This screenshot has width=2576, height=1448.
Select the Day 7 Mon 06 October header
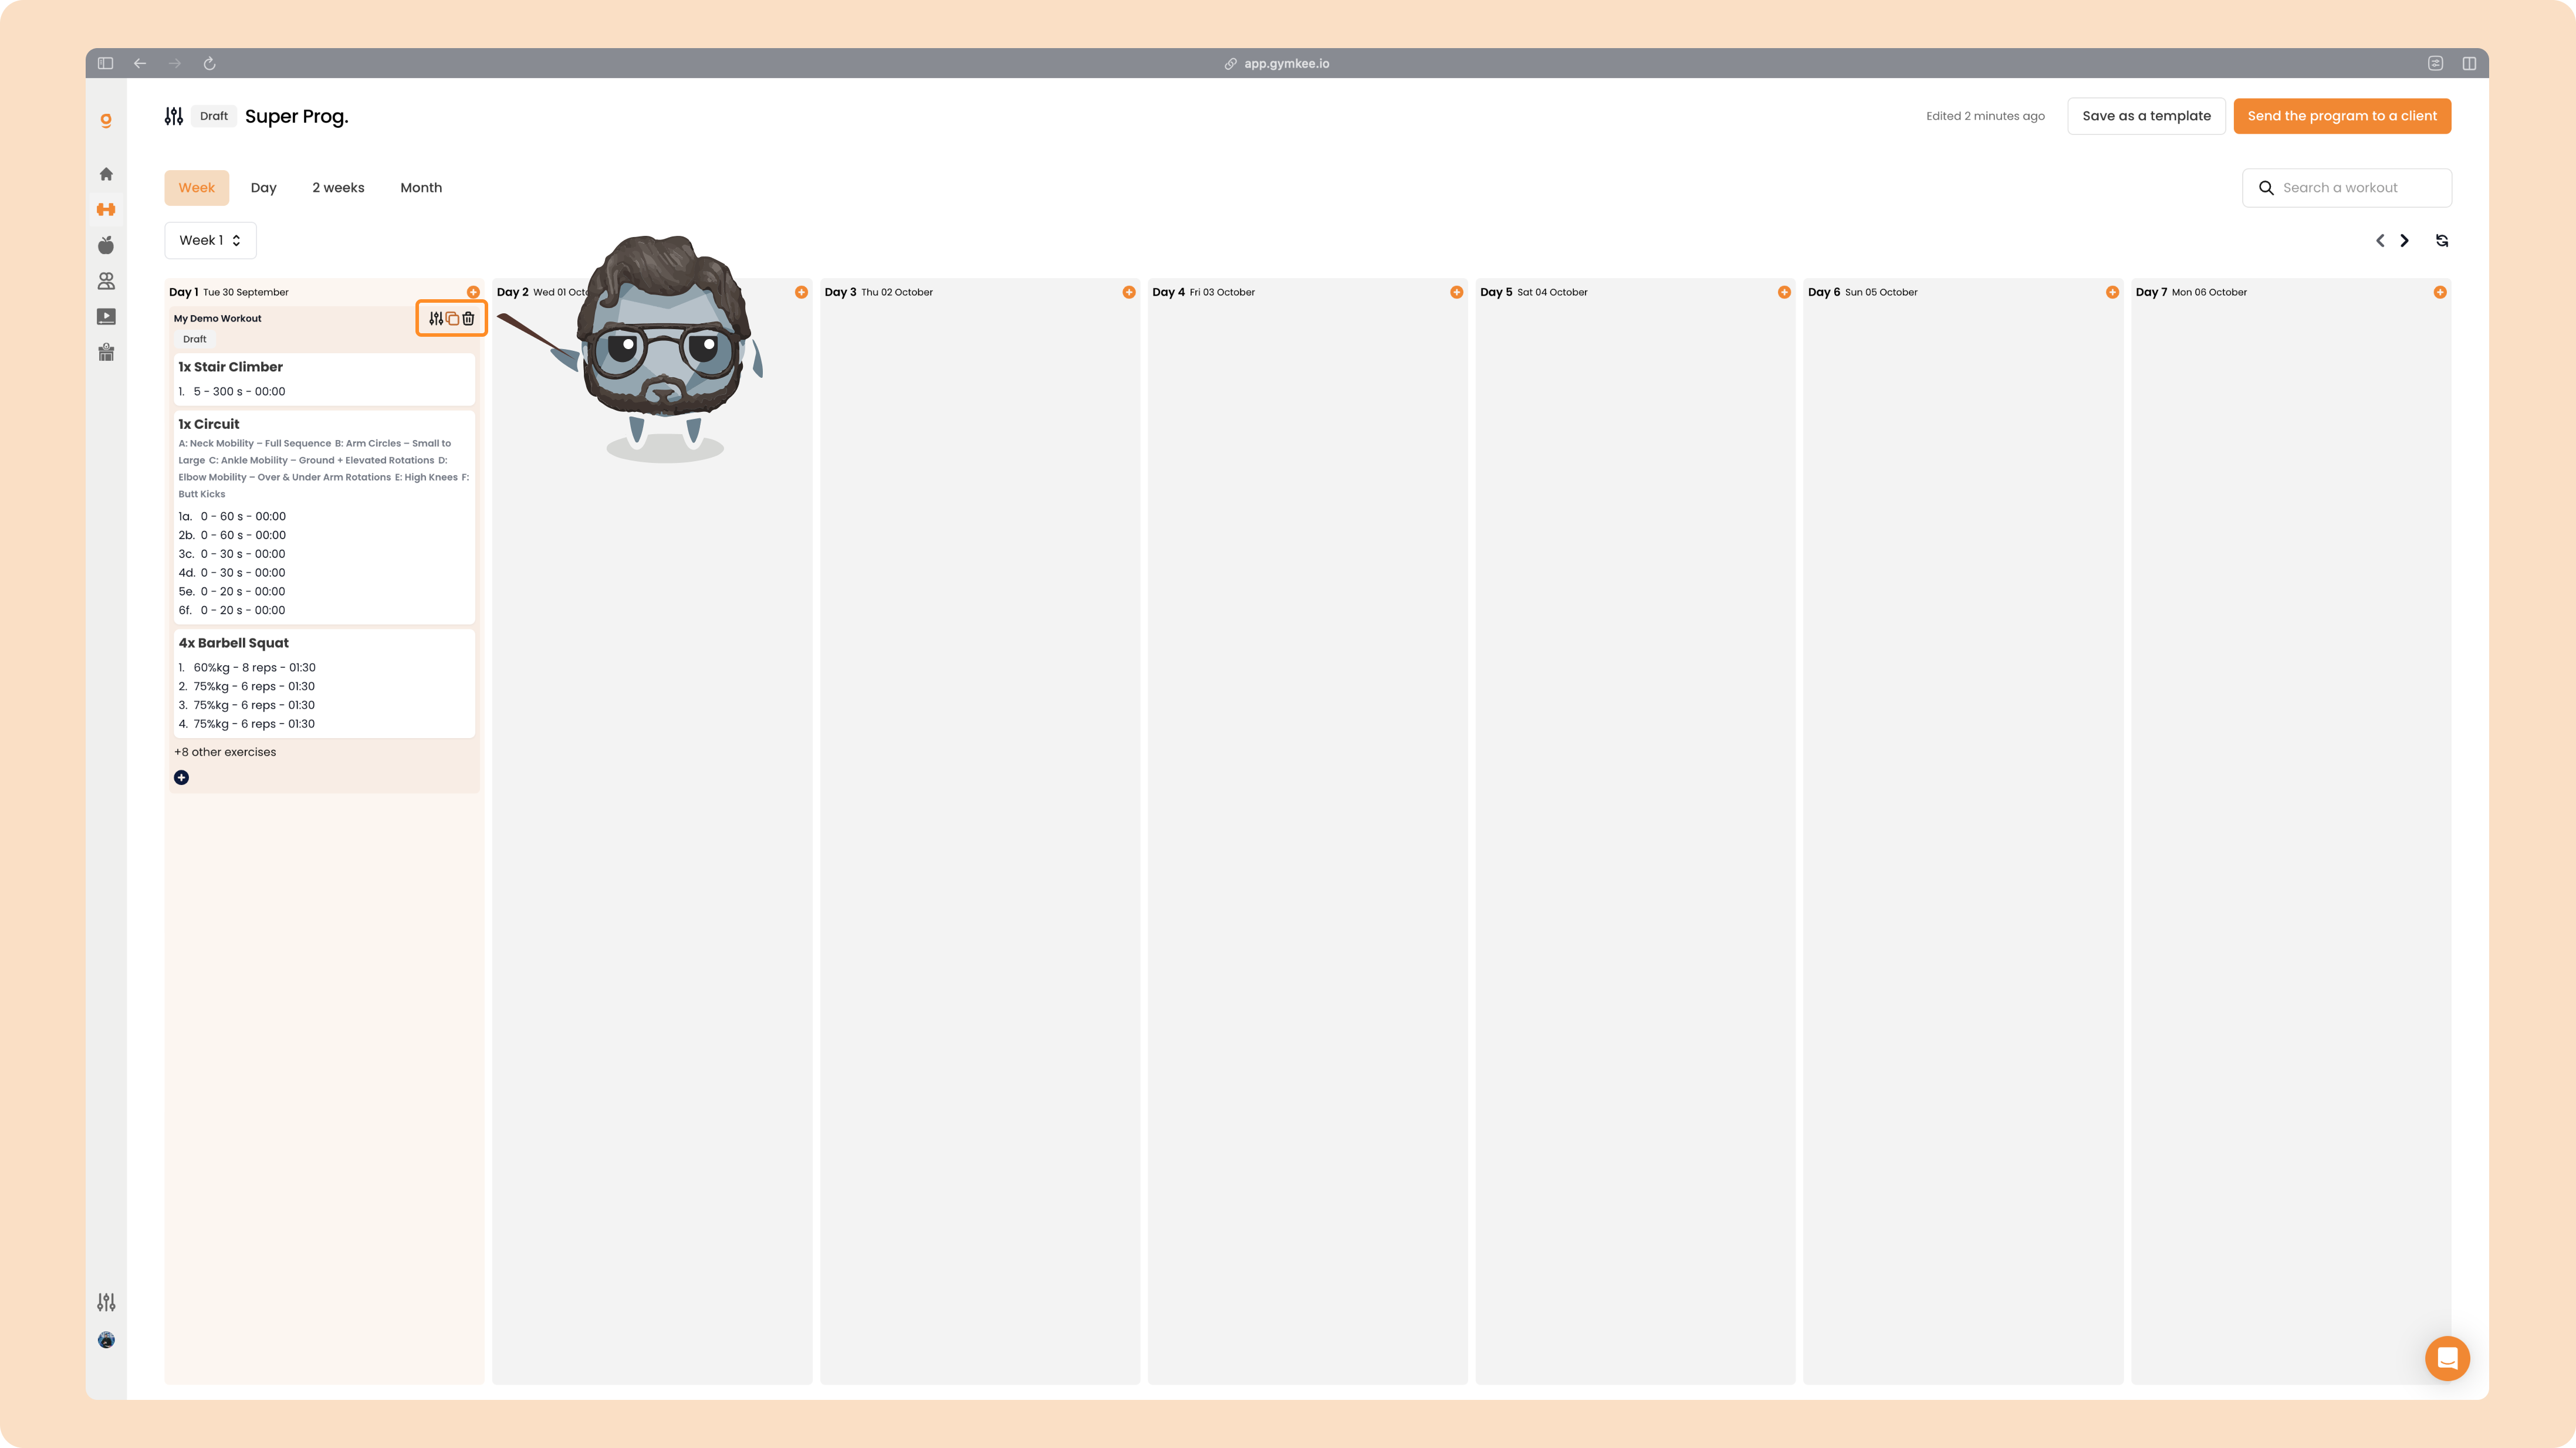(x=2191, y=292)
